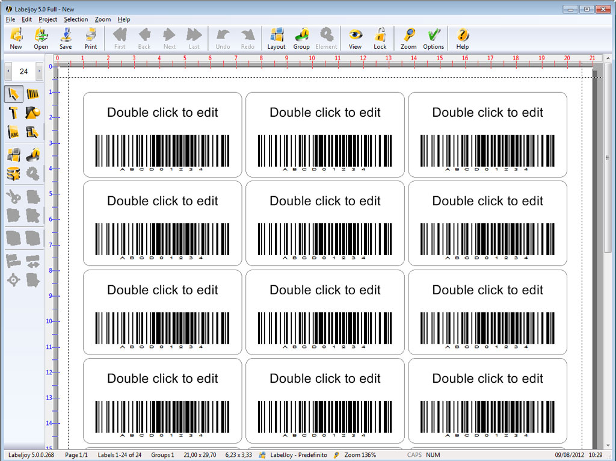Pick the T text tool in the side palette
This screenshot has height=461, width=616.
(x=13, y=113)
